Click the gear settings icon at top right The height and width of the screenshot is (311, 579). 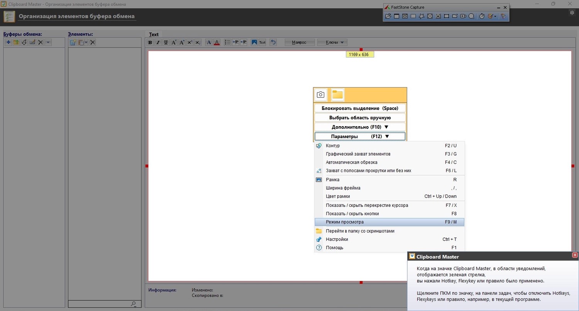click(x=572, y=13)
